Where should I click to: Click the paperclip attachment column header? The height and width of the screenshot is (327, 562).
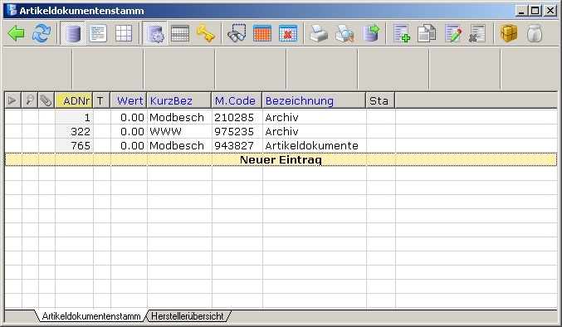(x=46, y=100)
